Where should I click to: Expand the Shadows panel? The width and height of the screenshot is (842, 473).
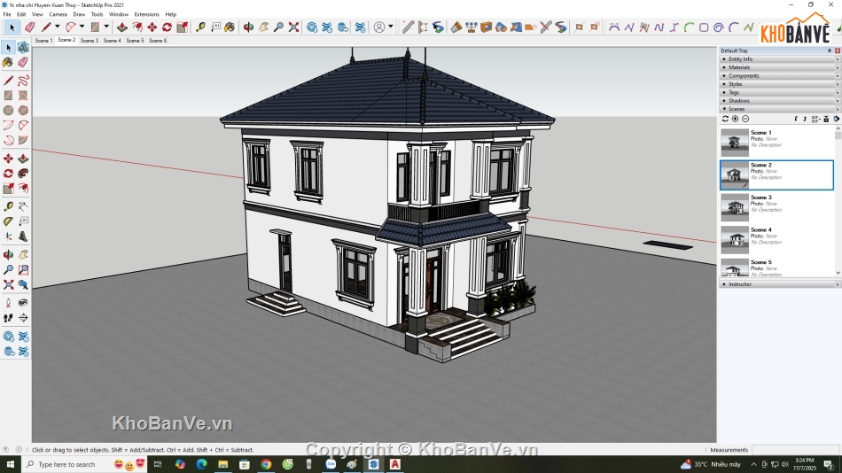pos(777,100)
